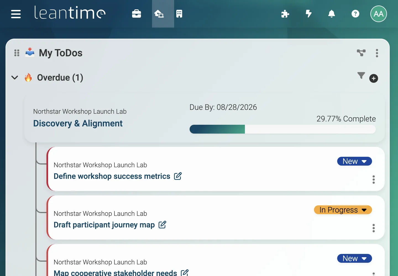This screenshot has width=398, height=276.
Task: Click the hierarchy view icon in My ToDos
Action: (x=361, y=53)
